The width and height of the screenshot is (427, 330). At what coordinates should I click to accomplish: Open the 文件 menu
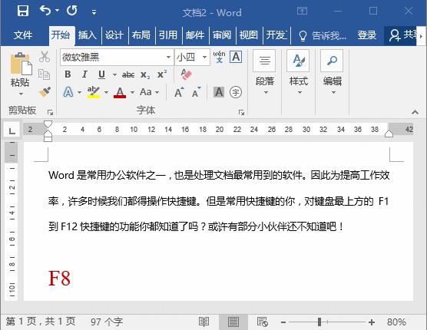pos(23,35)
